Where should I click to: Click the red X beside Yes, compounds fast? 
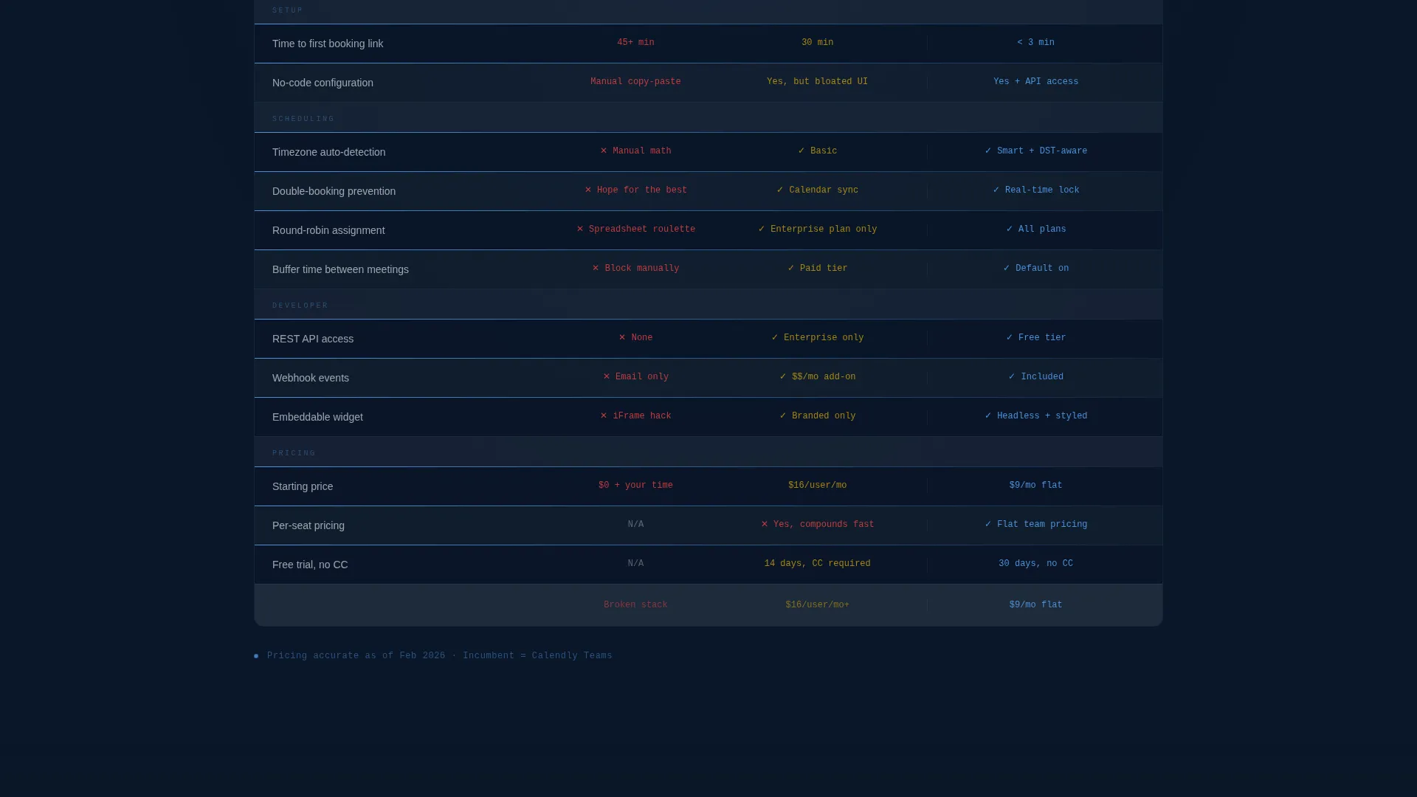pyautogui.click(x=765, y=525)
